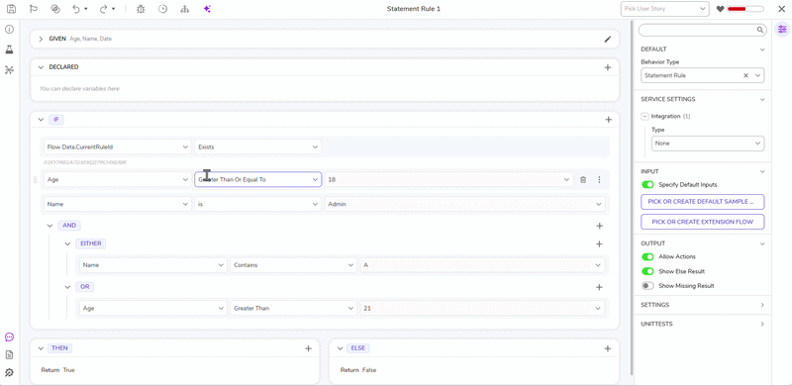This screenshot has height=386, width=792.
Task: Click the heart health icon
Action: pos(721,9)
